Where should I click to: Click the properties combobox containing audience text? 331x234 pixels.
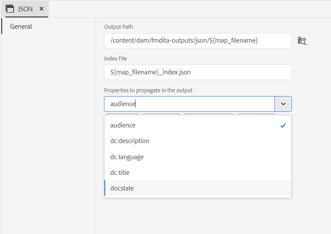pyautogui.click(x=190, y=104)
